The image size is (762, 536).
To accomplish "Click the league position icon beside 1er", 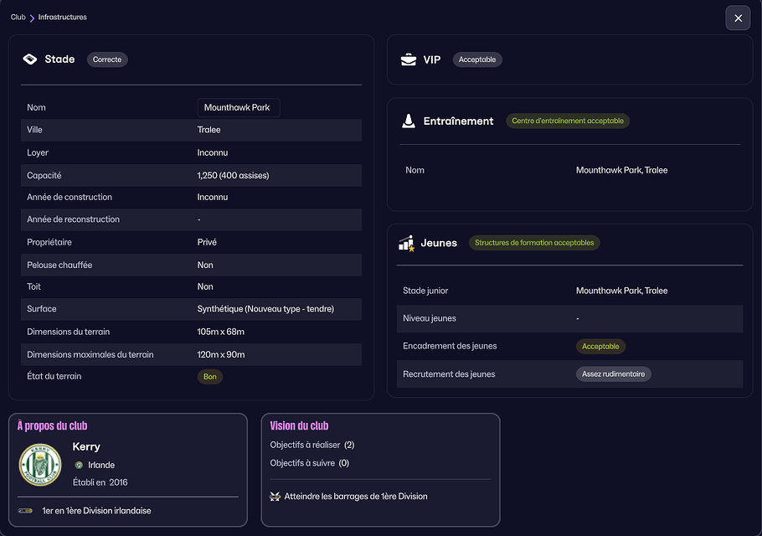I will (25, 511).
